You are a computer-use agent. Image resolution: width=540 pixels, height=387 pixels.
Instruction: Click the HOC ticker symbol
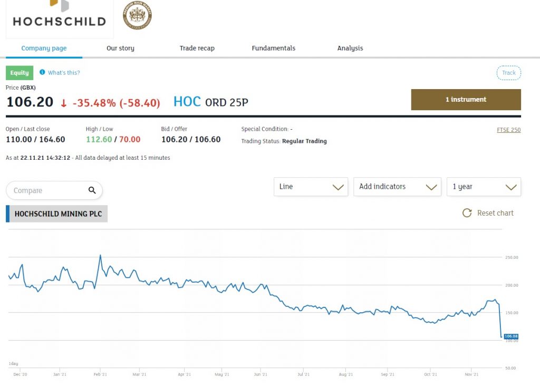click(187, 102)
